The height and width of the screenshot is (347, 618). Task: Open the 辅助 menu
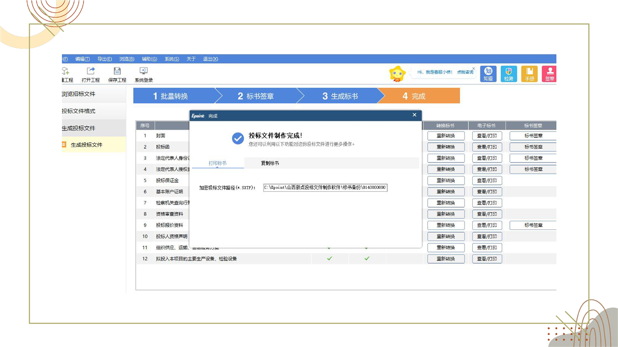[x=149, y=59]
